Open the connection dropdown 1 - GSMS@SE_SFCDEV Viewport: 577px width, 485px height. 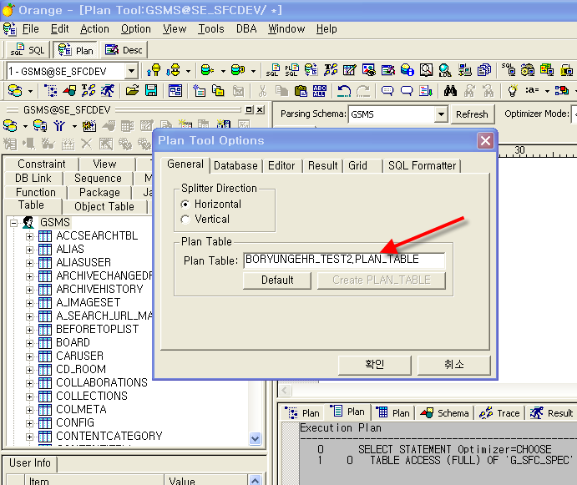[131, 71]
